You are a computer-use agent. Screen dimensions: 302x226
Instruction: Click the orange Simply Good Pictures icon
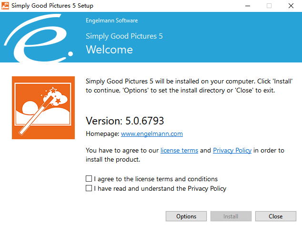coord(43,108)
